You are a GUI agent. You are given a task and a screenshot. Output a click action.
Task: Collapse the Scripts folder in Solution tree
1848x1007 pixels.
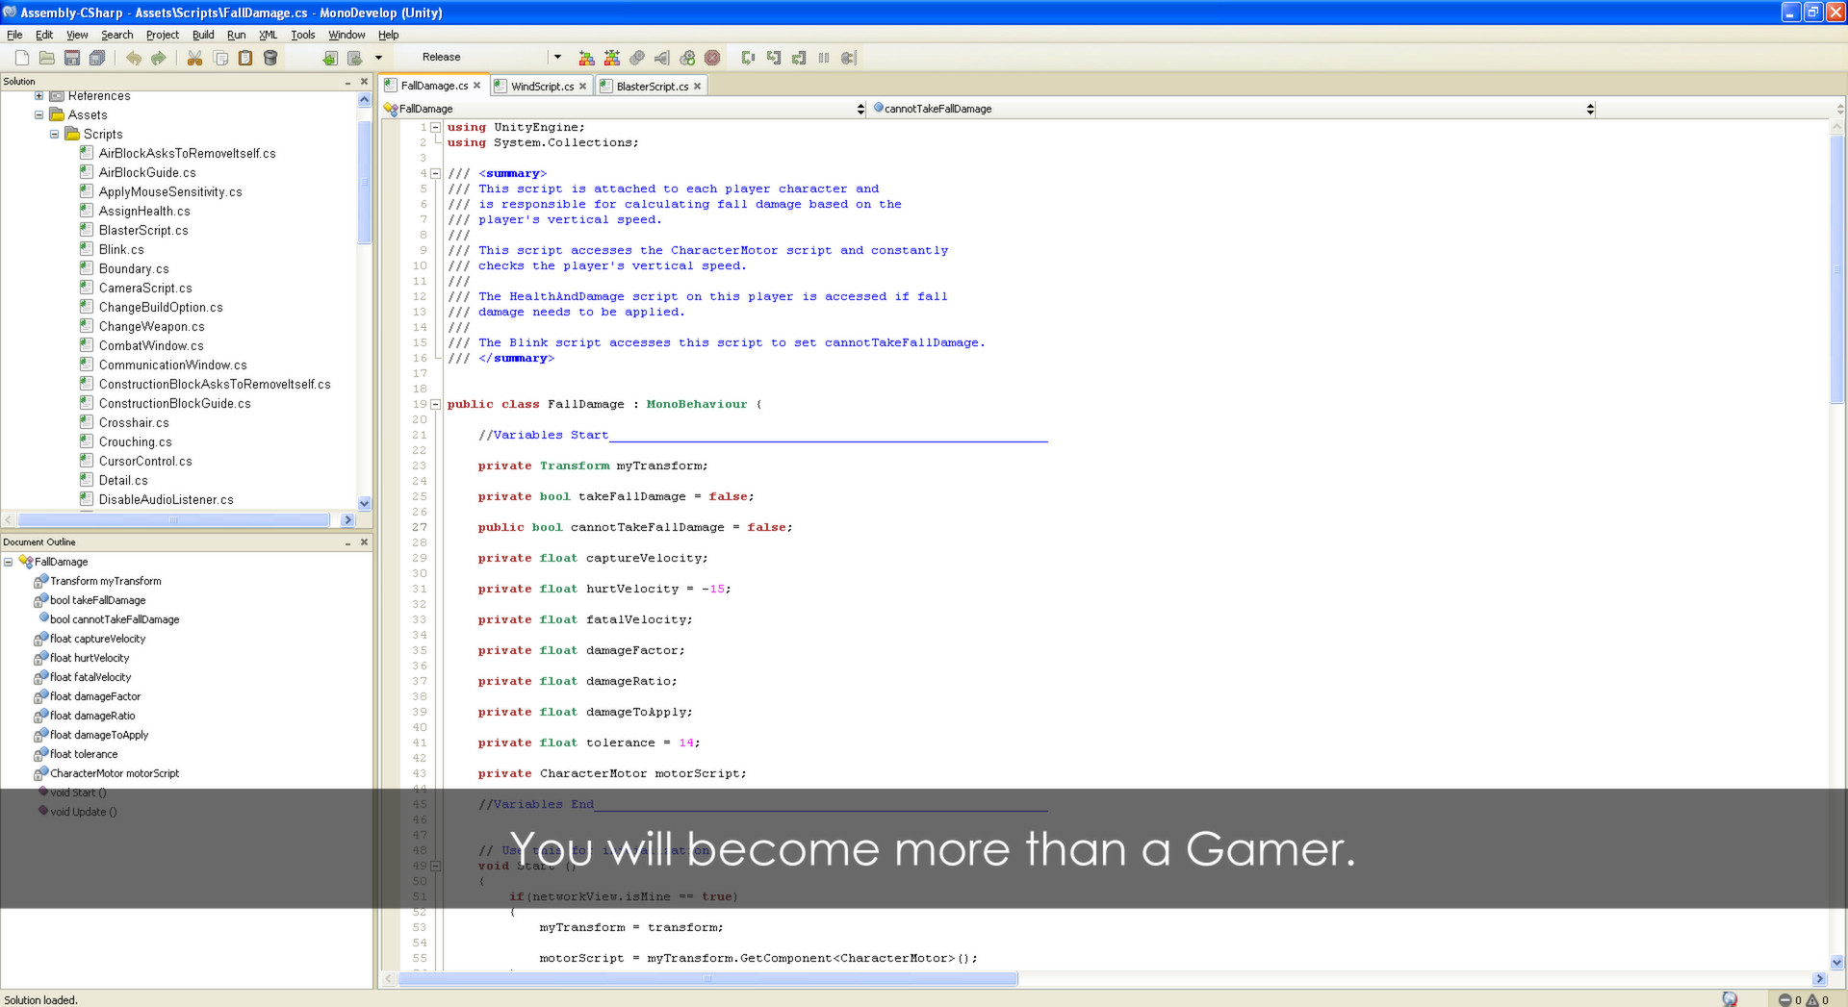click(x=54, y=135)
